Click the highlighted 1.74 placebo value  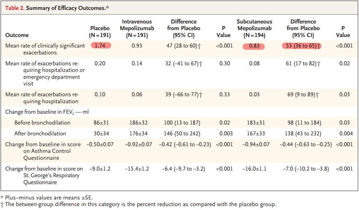click(x=100, y=46)
